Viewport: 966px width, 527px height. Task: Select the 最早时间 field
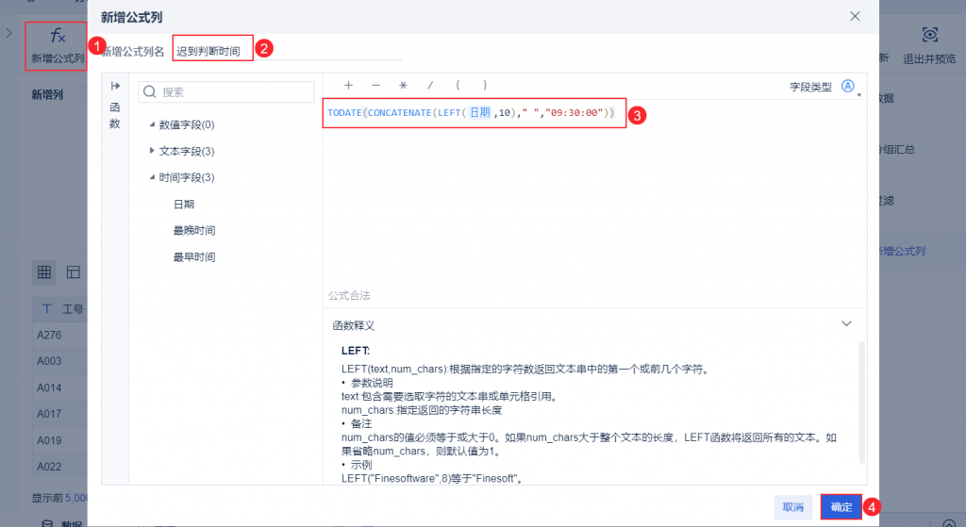(x=194, y=256)
